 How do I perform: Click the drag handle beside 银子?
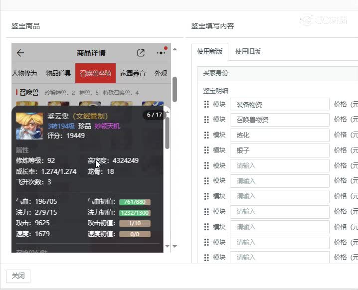point(206,150)
